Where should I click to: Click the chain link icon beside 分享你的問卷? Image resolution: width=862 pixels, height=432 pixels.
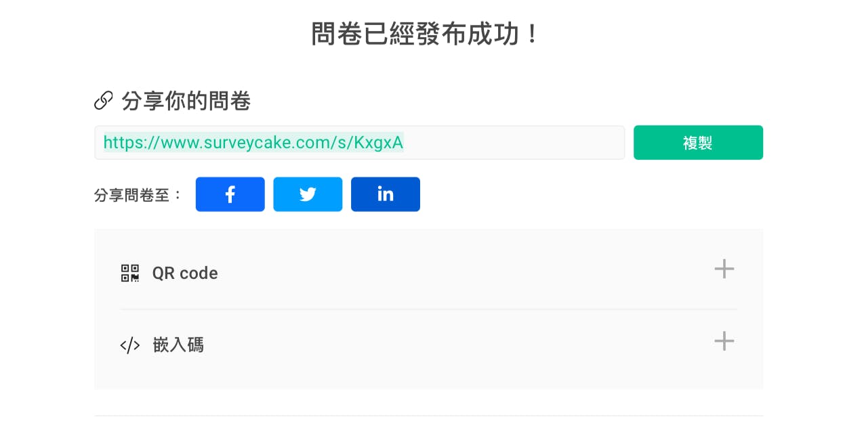(104, 102)
